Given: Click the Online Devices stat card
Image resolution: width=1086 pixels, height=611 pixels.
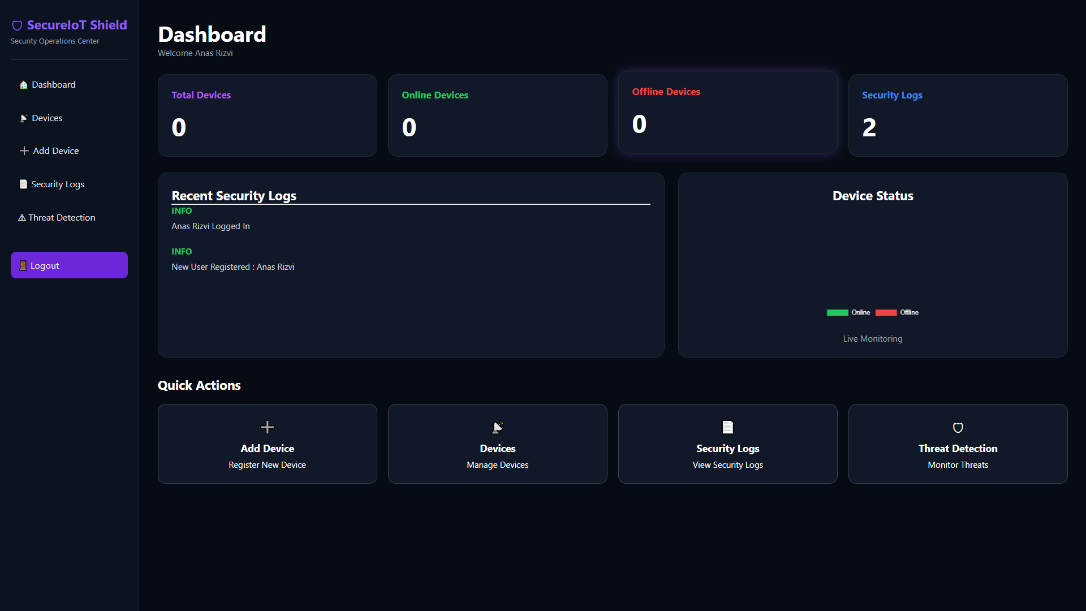Looking at the screenshot, I should click(498, 115).
